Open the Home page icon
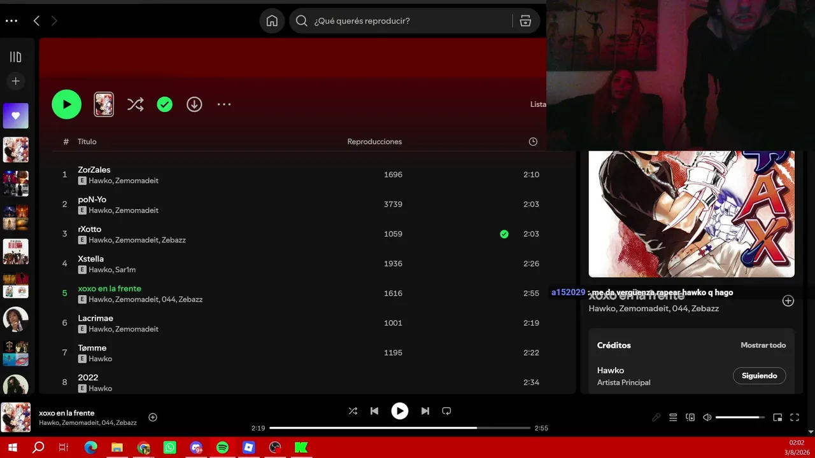The image size is (815, 458). pyautogui.click(x=272, y=21)
